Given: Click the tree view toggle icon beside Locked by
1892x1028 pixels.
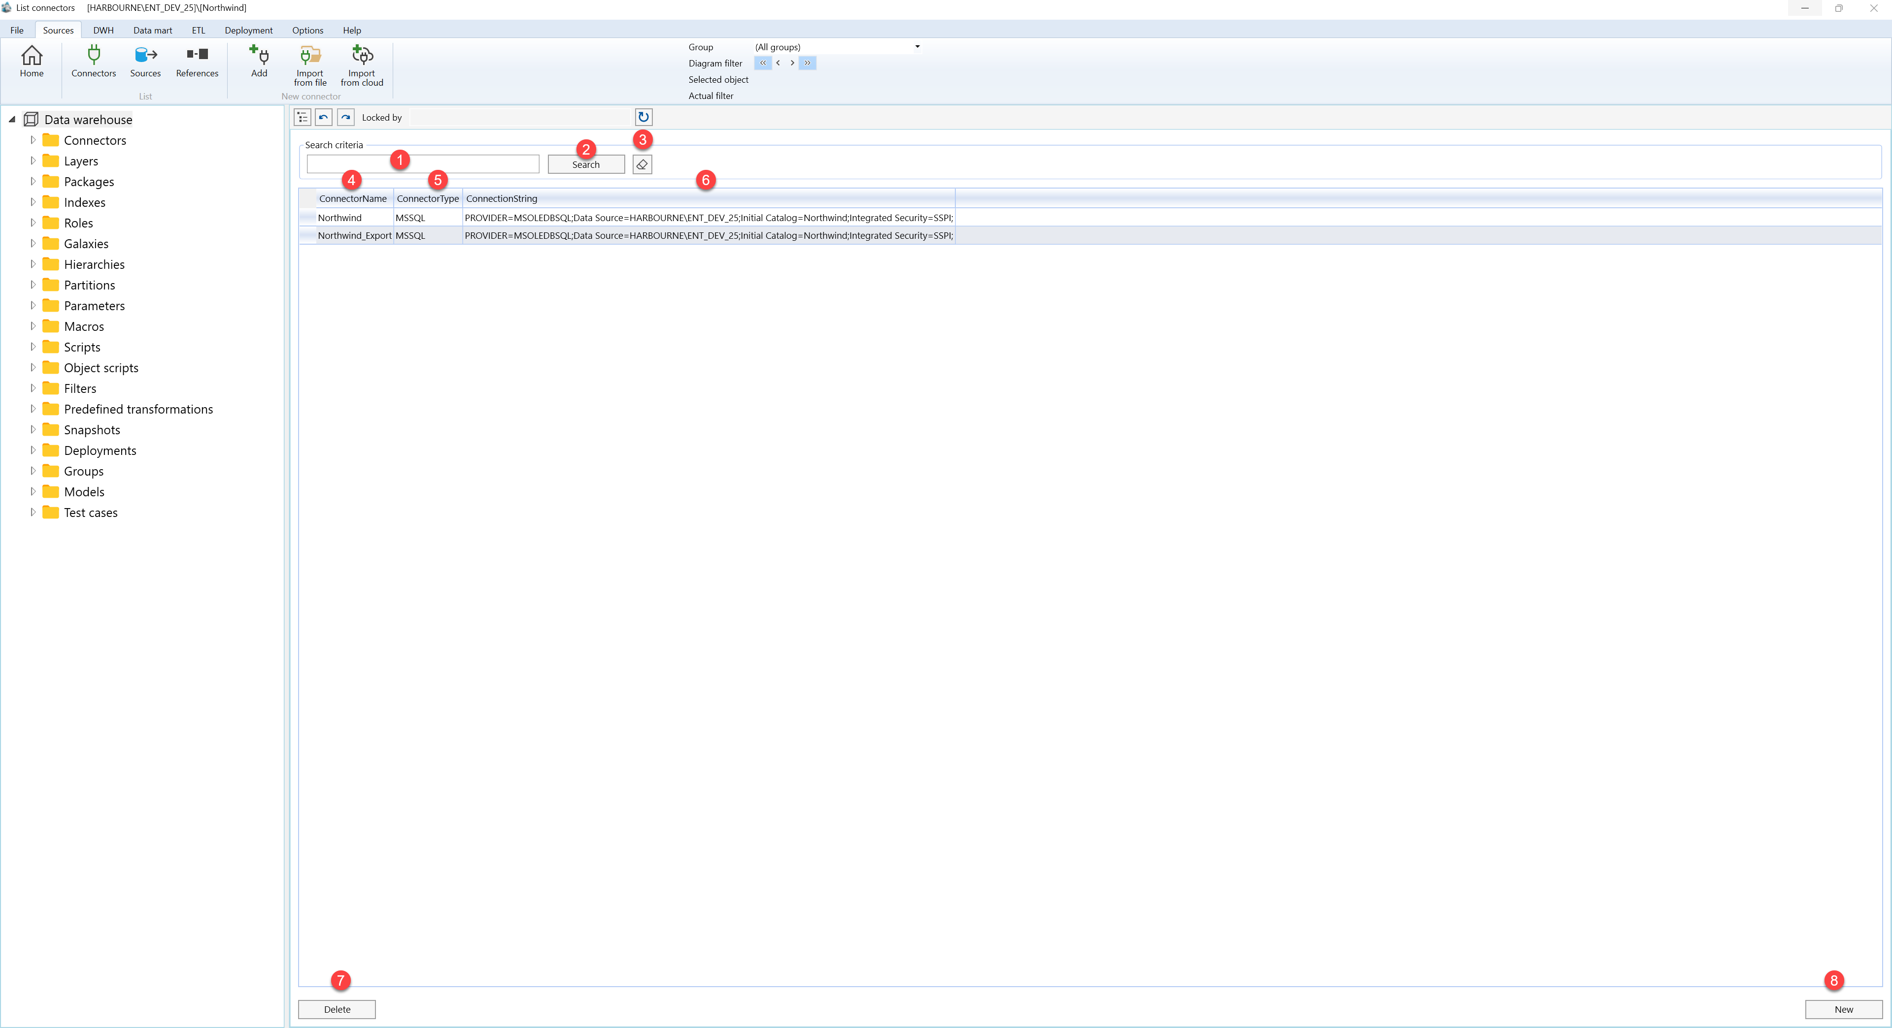Looking at the screenshot, I should [x=303, y=117].
